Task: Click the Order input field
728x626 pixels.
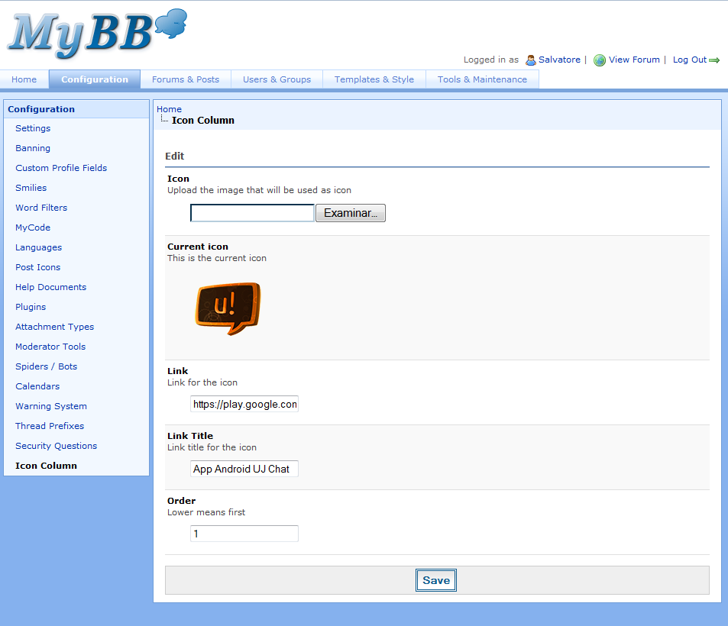Action: pos(244,534)
